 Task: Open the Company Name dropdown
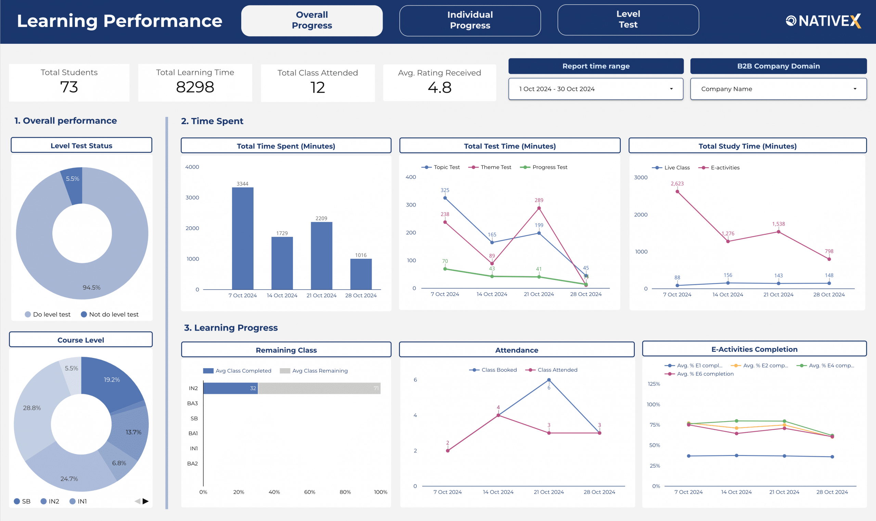[778, 89]
